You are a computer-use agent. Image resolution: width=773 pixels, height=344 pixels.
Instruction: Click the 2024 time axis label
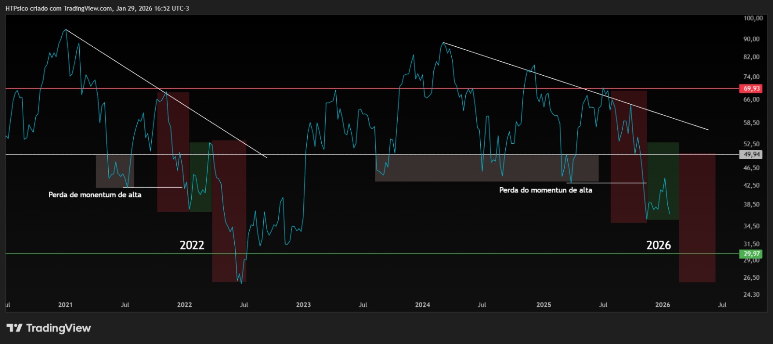[422, 305]
